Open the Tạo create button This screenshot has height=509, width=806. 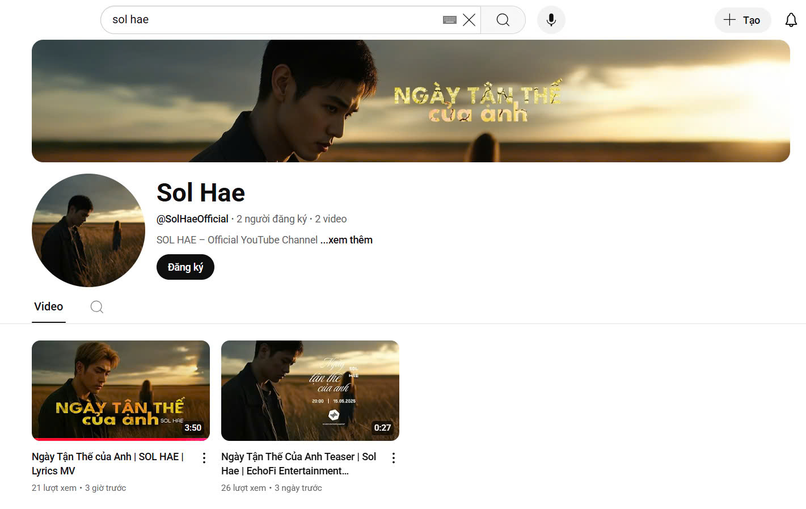click(742, 20)
